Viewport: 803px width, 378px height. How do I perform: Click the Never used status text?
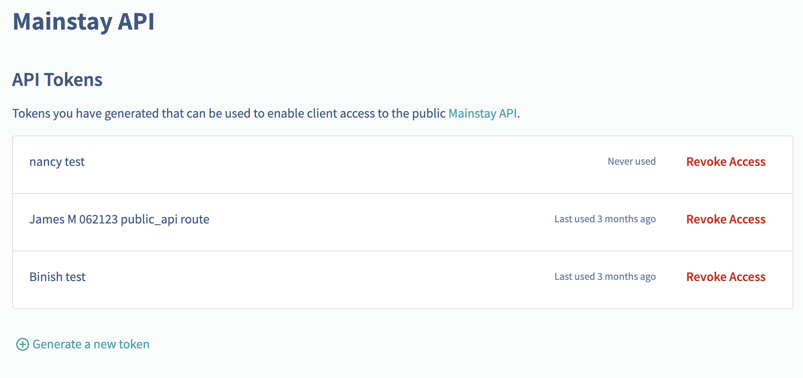point(631,161)
